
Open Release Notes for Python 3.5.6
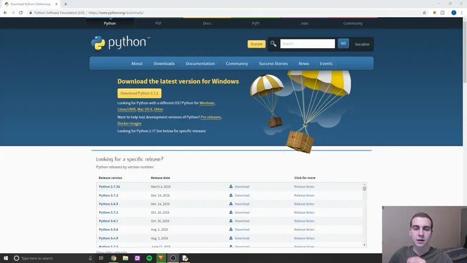pos(304,230)
